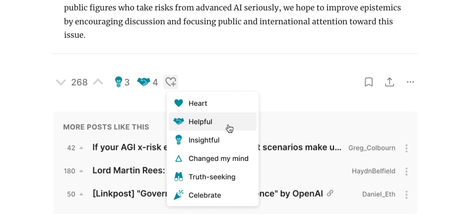
Task: React with Changed my mind
Action: tap(218, 158)
